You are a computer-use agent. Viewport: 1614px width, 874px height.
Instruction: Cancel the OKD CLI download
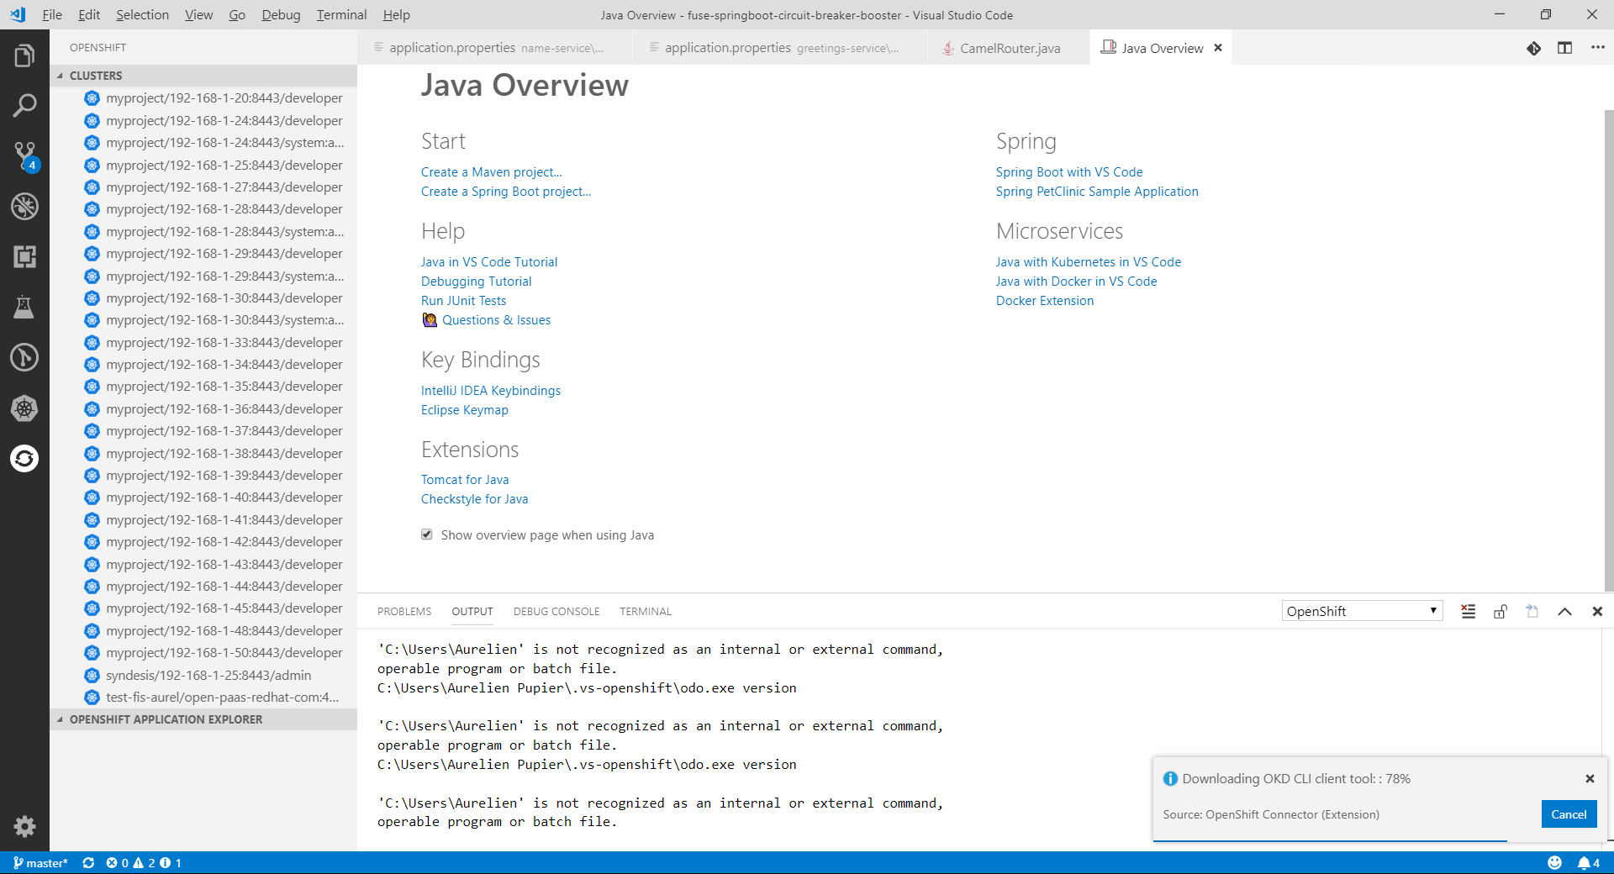tap(1569, 814)
